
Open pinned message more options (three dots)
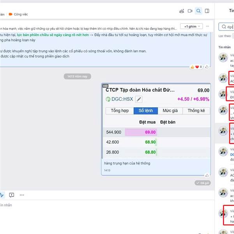pyautogui.click(x=207, y=26)
